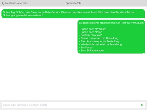Click the empty white chat area
The height and width of the screenshot is (110, 147).
73,76
